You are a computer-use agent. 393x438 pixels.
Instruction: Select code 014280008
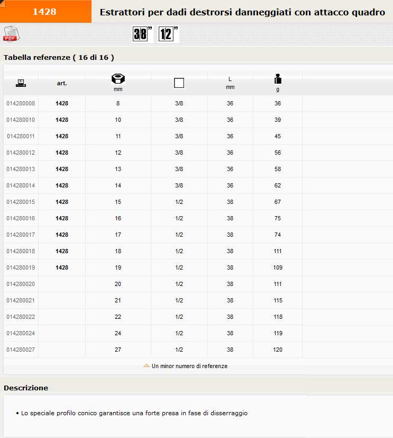(21, 103)
